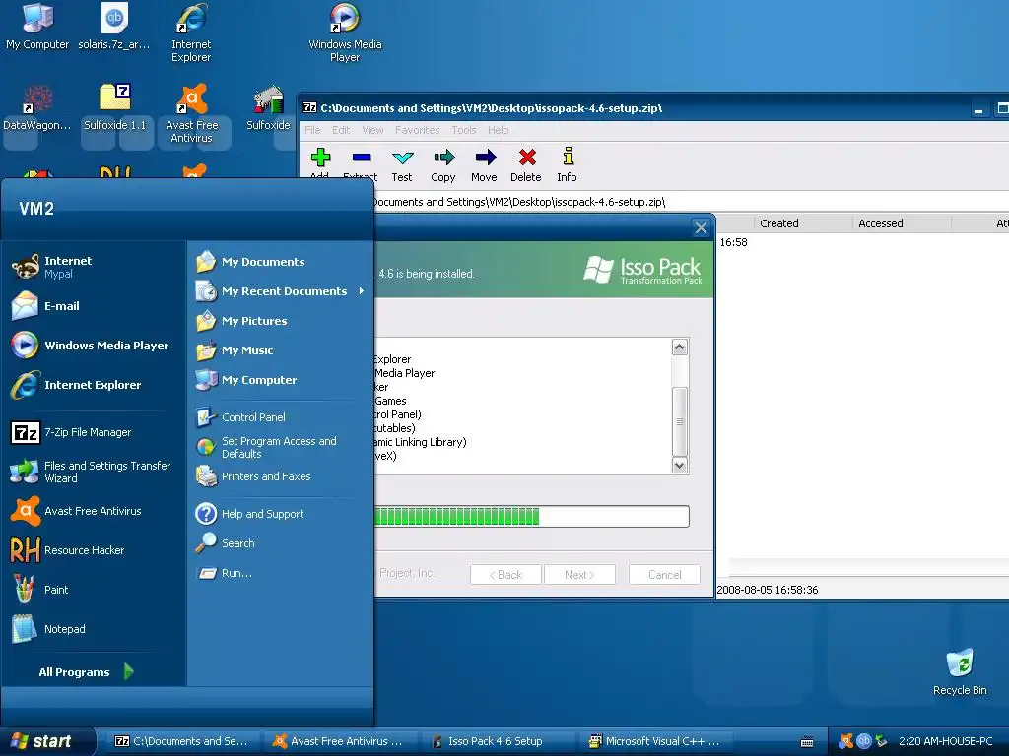This screenshot has width=1009, height=756.
Task: Launch Avast Free Antivirus from Start menu
Action: pos(93,511)
